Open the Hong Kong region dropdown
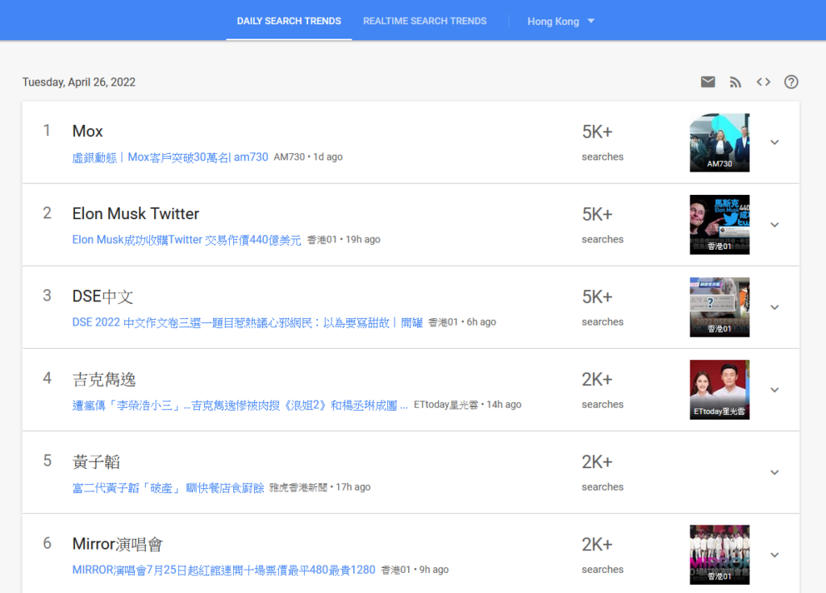Screen dimensions: 826x593 561,21
